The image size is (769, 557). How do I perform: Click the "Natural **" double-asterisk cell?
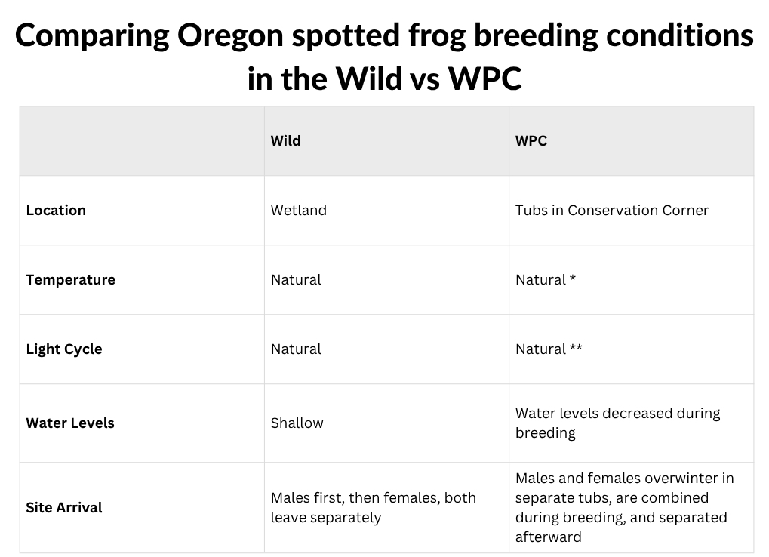(x=549, y=349)
